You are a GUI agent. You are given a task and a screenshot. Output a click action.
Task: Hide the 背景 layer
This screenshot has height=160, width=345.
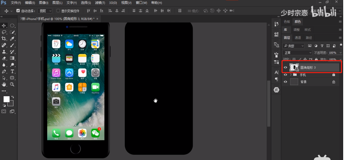[285, 82]
